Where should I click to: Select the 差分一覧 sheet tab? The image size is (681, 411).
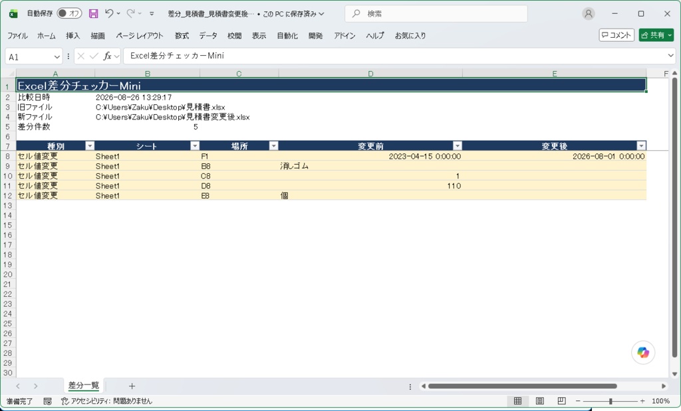click(84, 385)
